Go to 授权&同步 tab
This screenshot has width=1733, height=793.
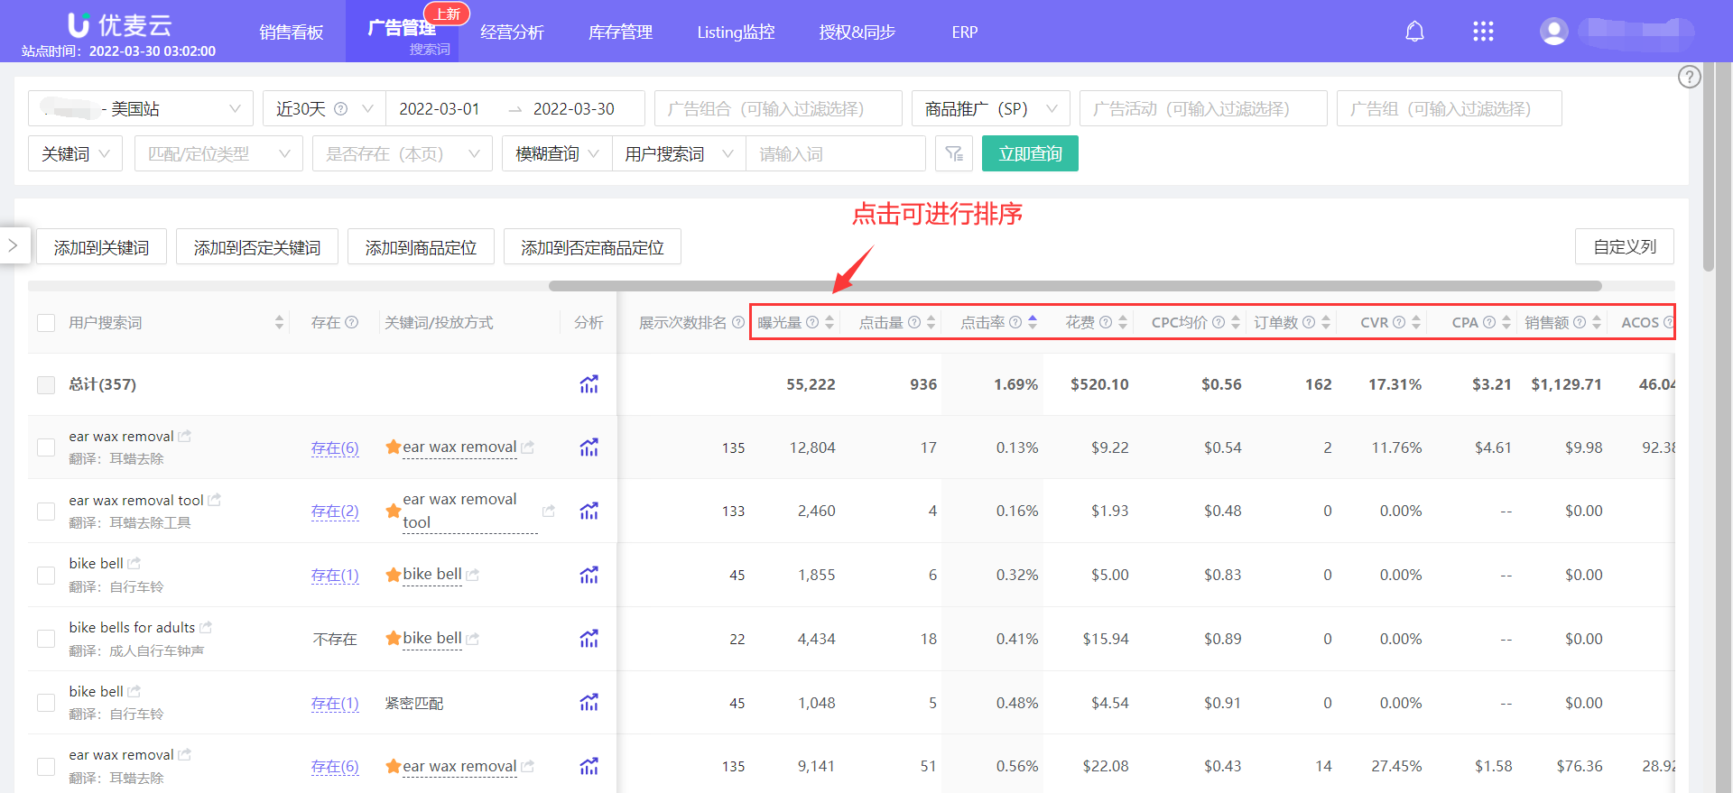point(857,32)
